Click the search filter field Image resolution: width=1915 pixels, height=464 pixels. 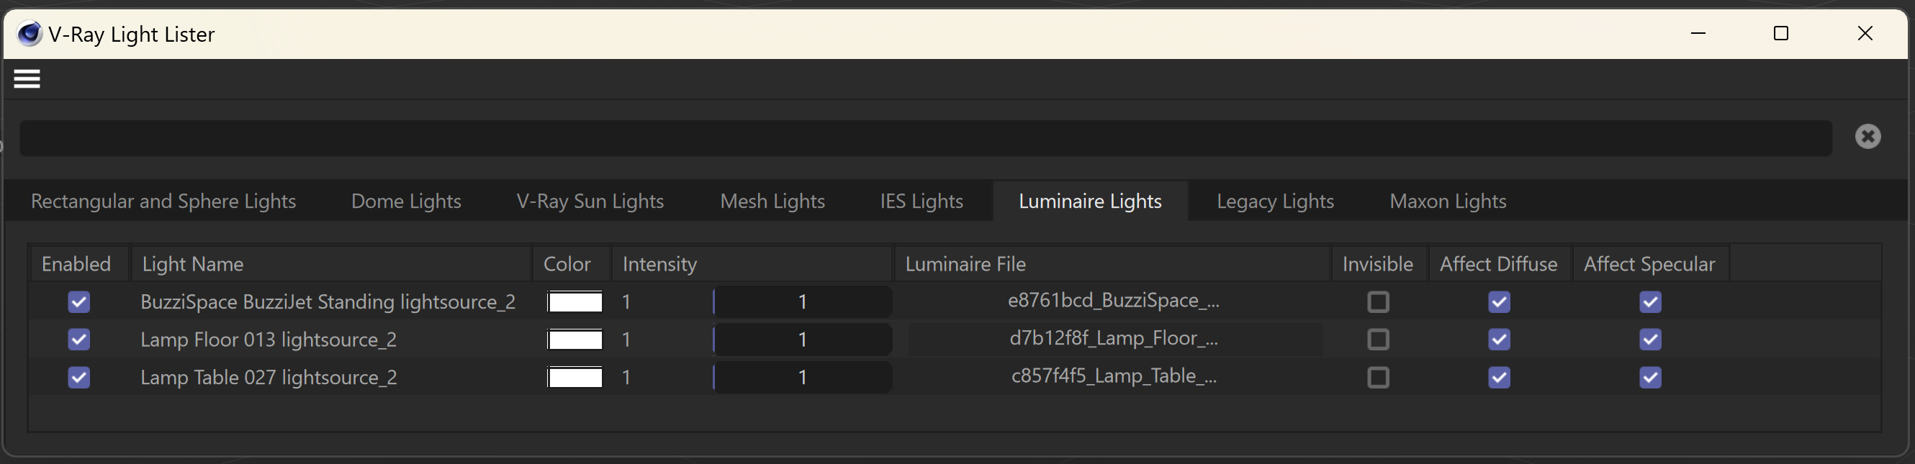coord(926,138)
